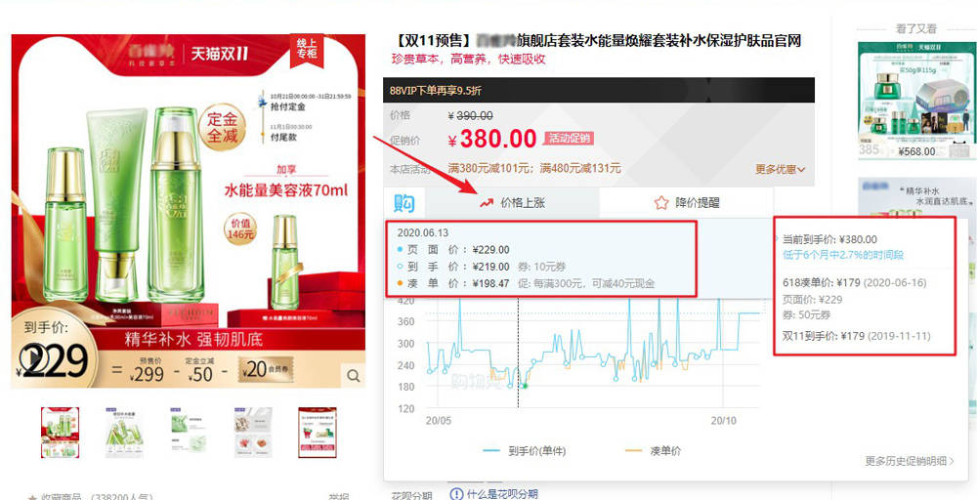Screen dimensions: 977x500
Task: Click 当前到手价 ¥380.00 text
Action: tap(829, 239)
